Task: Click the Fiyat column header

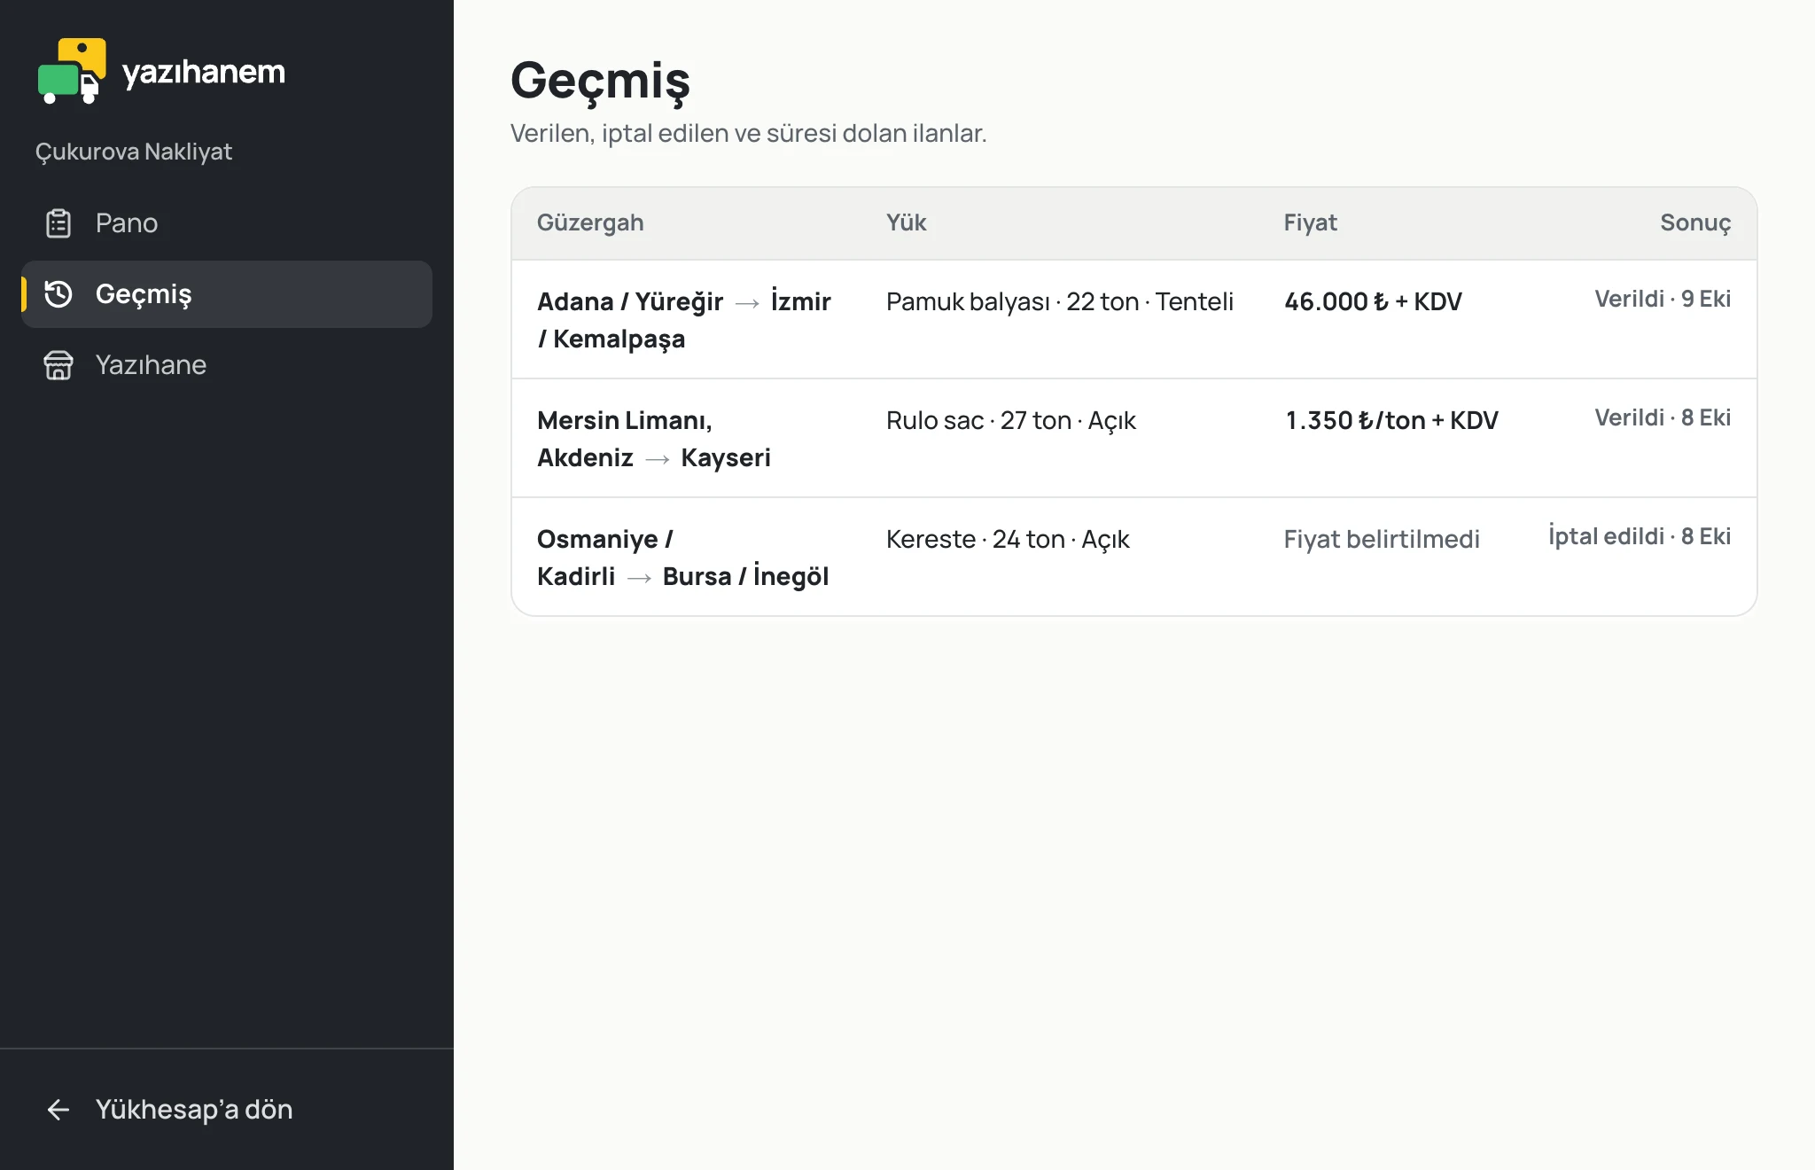Action: click(x=1311, y=222)
